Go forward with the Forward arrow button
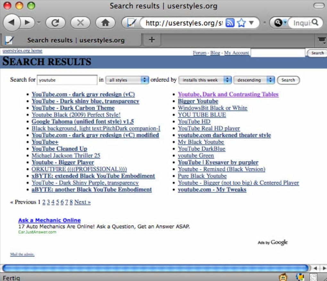 [28, 22]
